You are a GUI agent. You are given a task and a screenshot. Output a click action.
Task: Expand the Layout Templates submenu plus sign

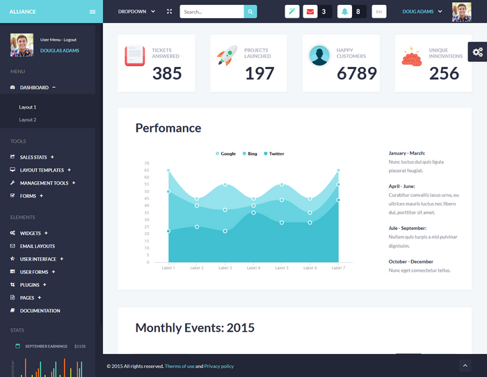pyautogui.click(x=70, y=170)
